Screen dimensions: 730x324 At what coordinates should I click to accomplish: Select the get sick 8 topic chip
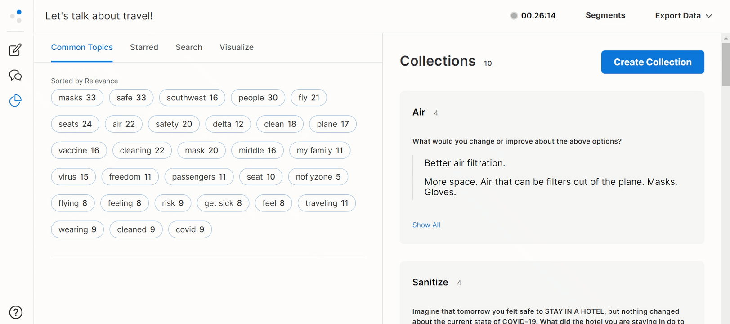coord(223,203)
